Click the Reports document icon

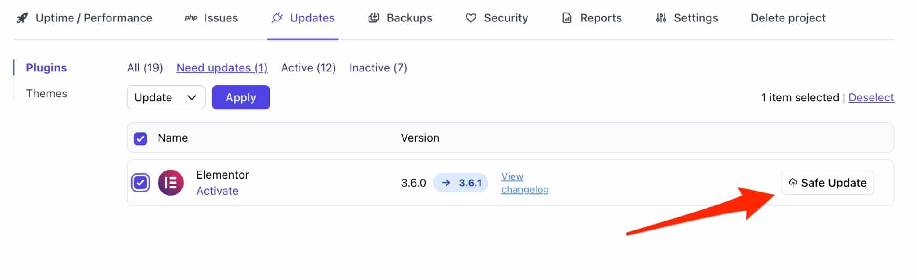point(567,18)
